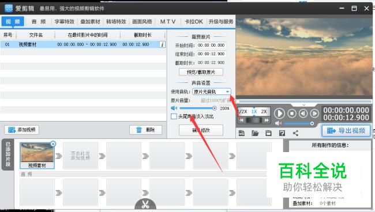Click the scissors cut icon
The height and width of the screenshot is (212, 375).
tap(145, 205)
